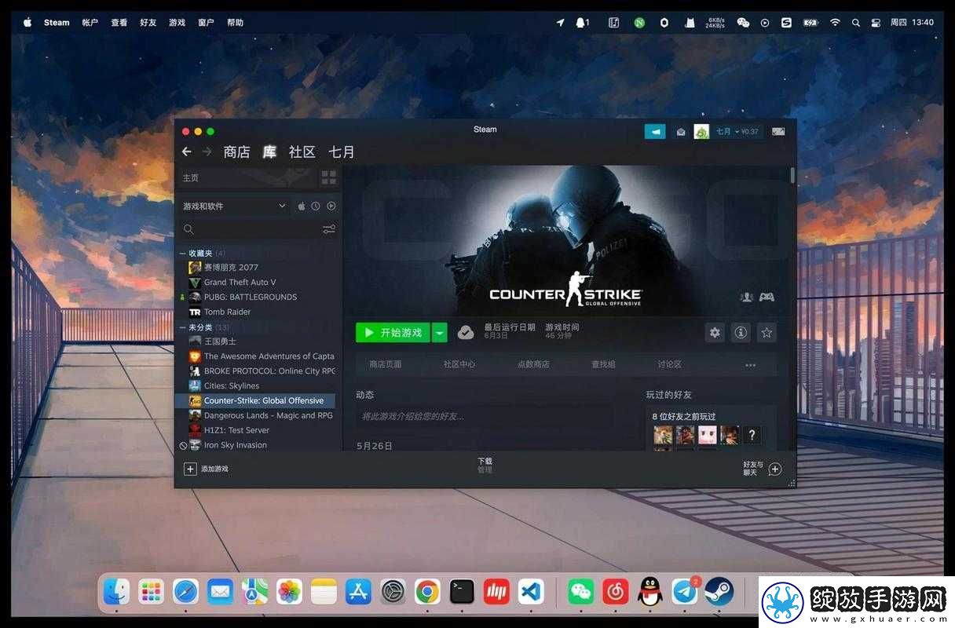Go back with the left arrow

(x=186, y=152)
